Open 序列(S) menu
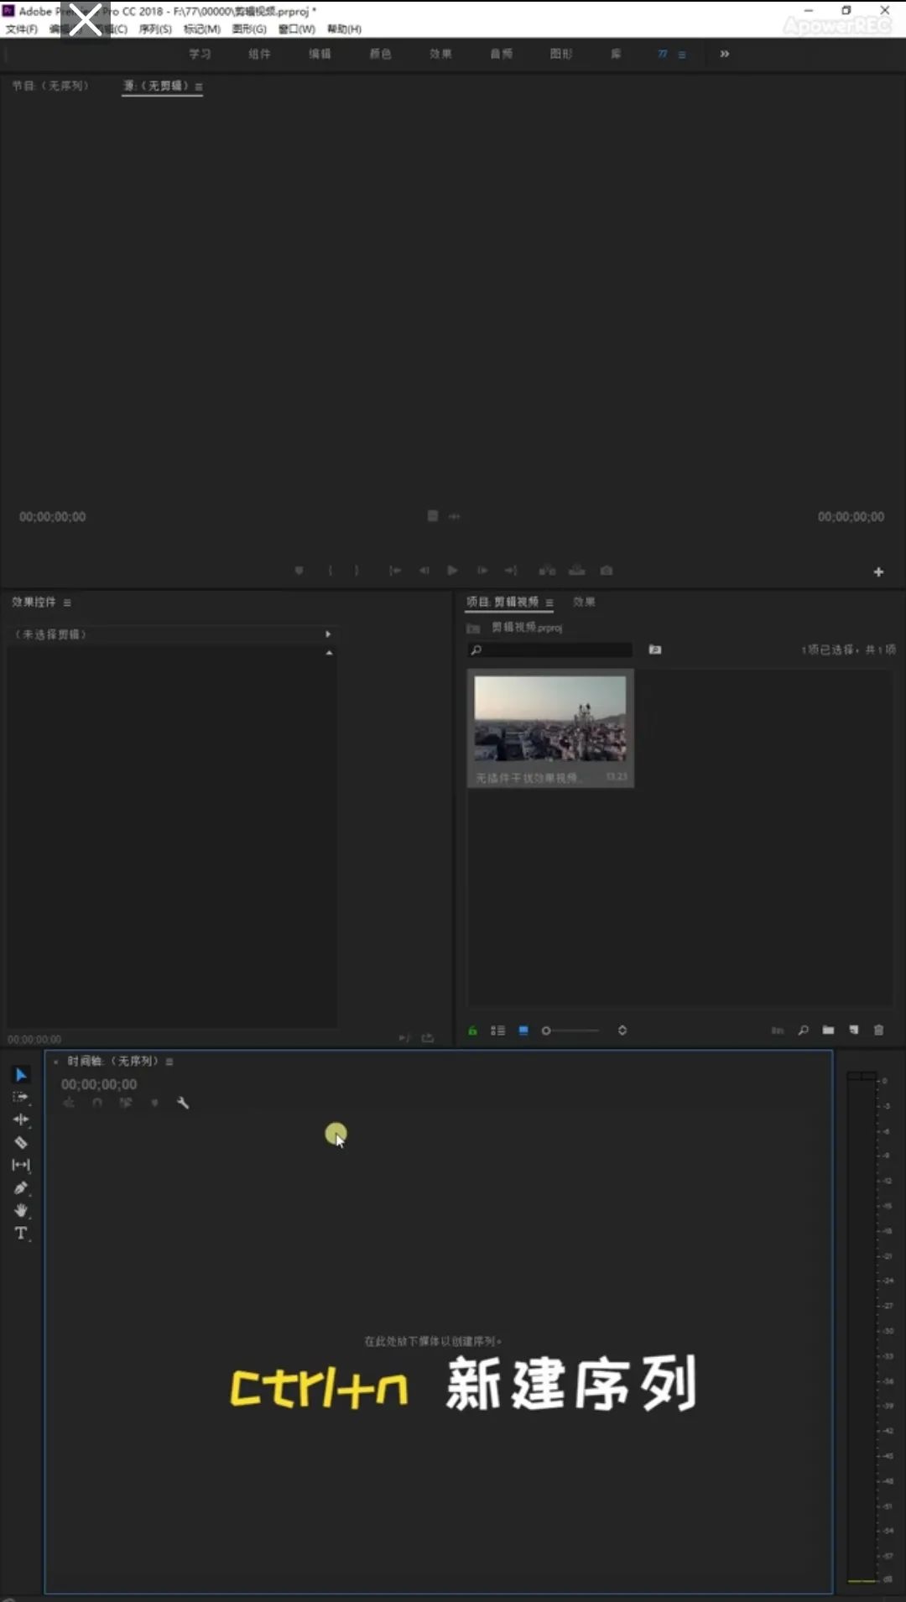906x1602 pixels. (155, 29)
